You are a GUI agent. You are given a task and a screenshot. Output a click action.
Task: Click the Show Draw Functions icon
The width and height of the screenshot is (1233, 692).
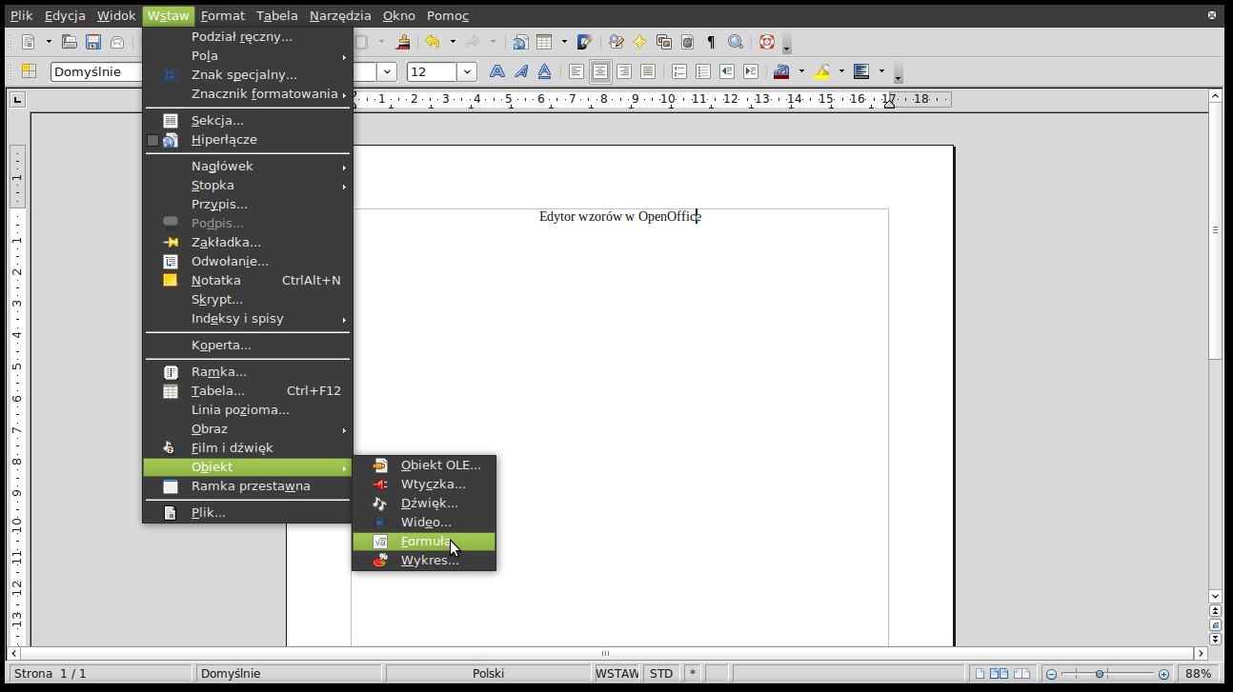(584, 42)
